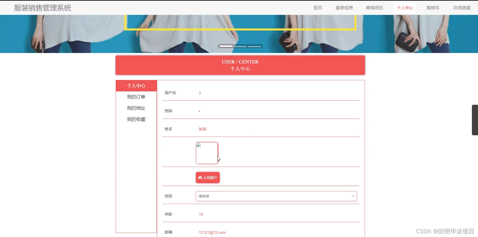Open 商城资讯 in the top navigation
The image size is (478, 237).
point(374,8)
